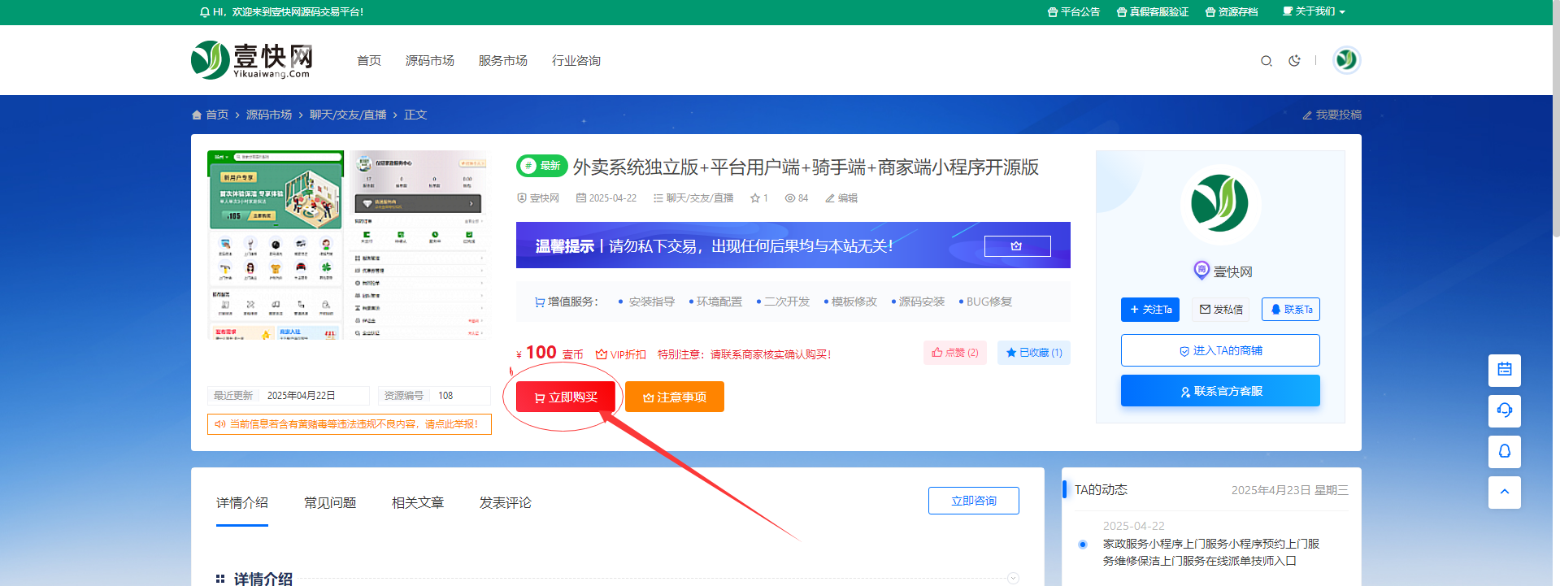Image resolution: width=1560 pixels, height=586 pixels.
Task: Click 联系官方客服 button
Action: point(1220,391)
